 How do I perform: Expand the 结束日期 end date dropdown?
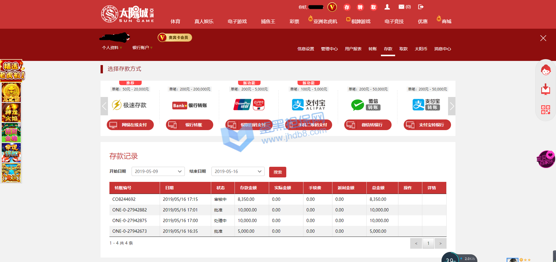[x=238, y=172]
